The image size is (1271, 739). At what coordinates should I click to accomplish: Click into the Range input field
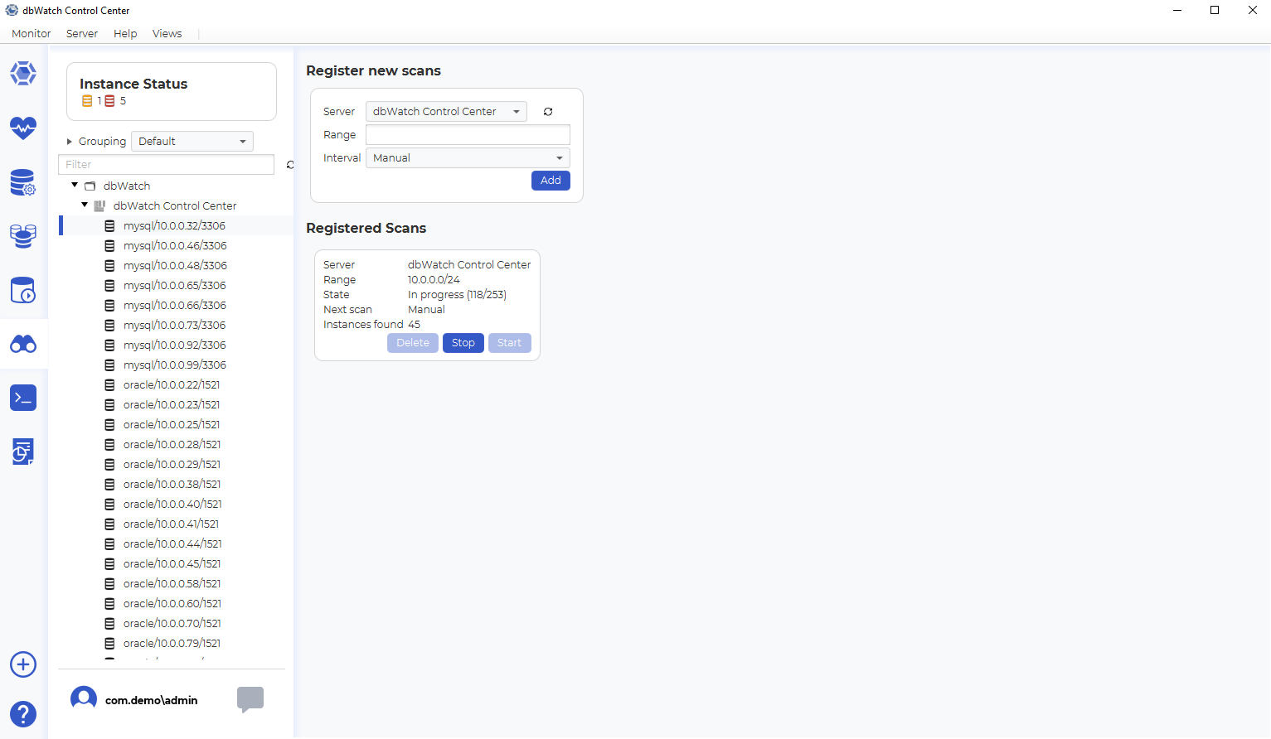(x=468, y=135)
